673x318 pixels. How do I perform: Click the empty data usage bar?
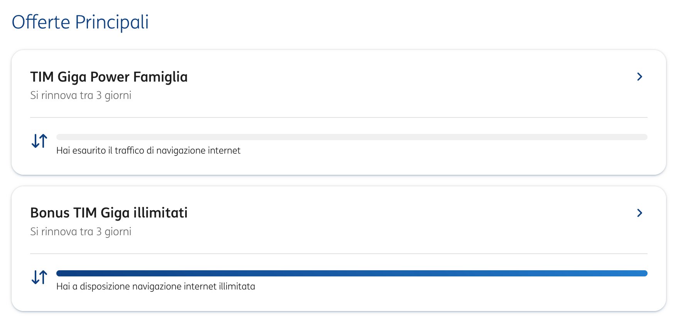[x=352, y=137]
